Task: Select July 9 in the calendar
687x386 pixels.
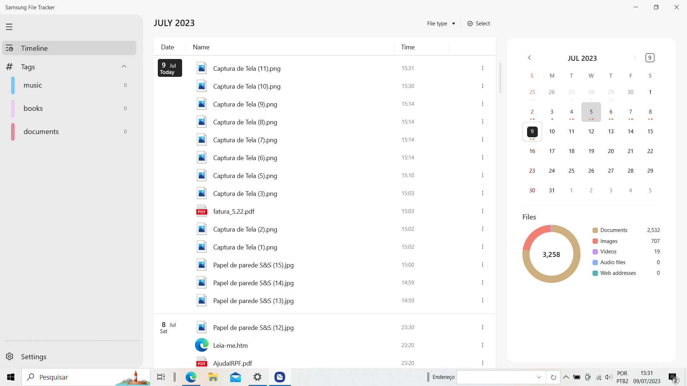Action: point(532,132)
